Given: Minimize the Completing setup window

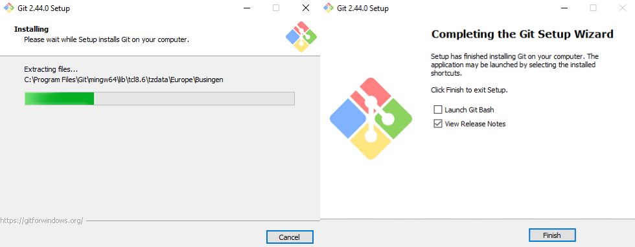Looking at the screenshot, I should [564, 8].
